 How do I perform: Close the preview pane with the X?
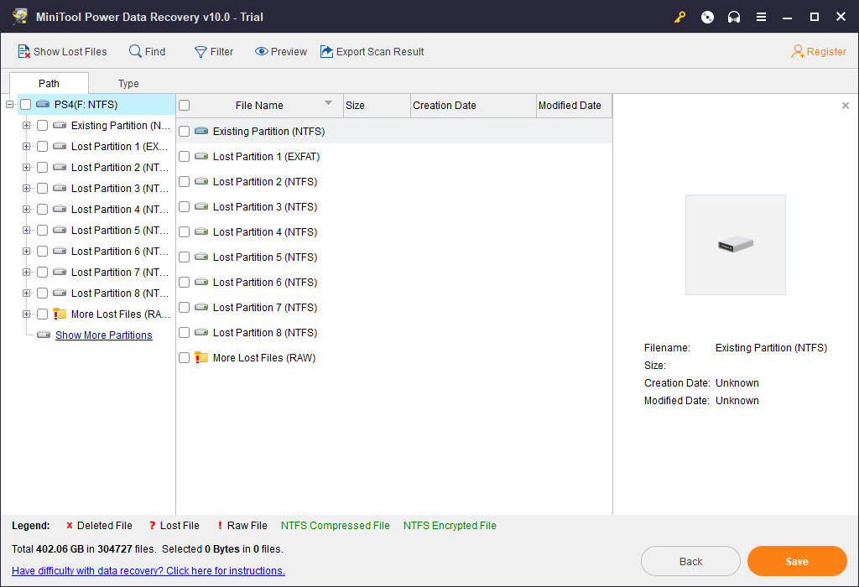(846, 105)
